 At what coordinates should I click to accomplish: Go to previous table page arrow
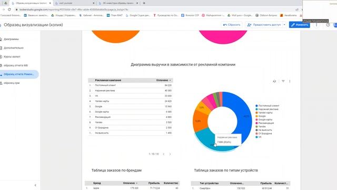[164, 154]
